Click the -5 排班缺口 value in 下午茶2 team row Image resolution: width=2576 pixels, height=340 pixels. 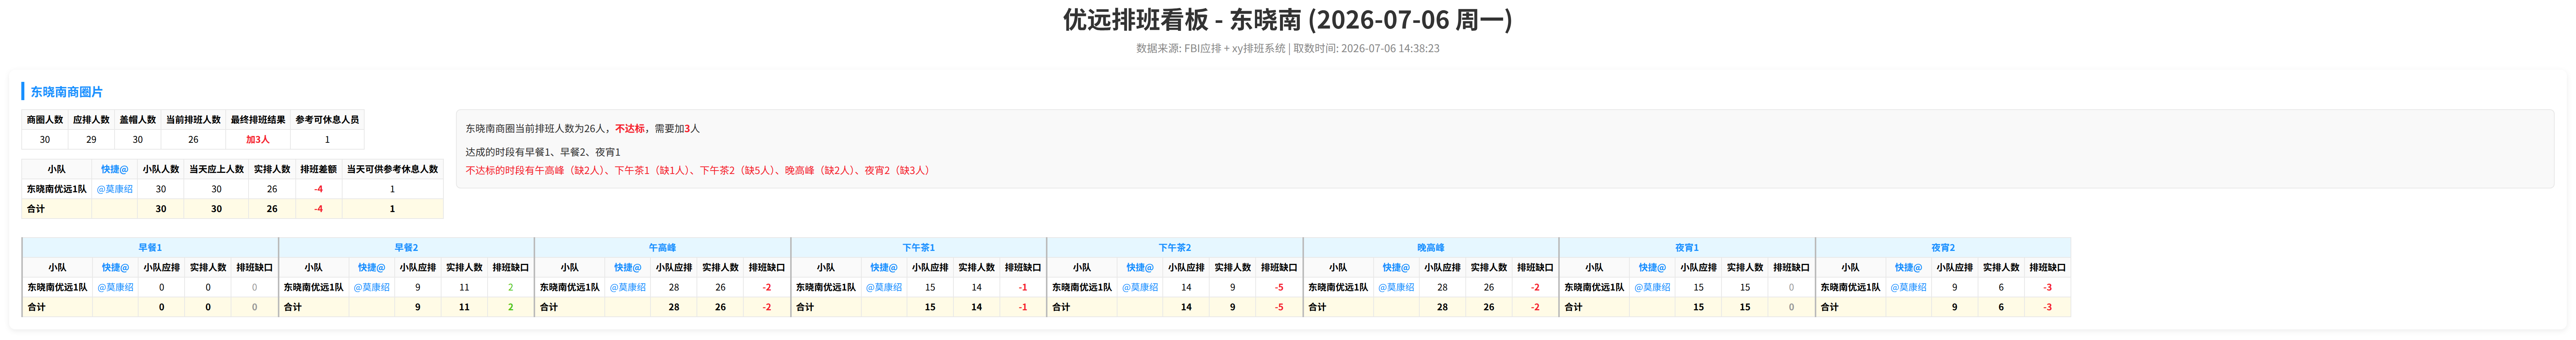(1278, 287)
